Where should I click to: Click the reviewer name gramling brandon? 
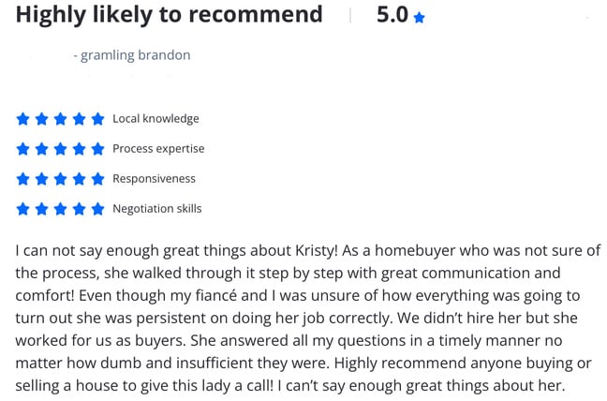point(135,55)
